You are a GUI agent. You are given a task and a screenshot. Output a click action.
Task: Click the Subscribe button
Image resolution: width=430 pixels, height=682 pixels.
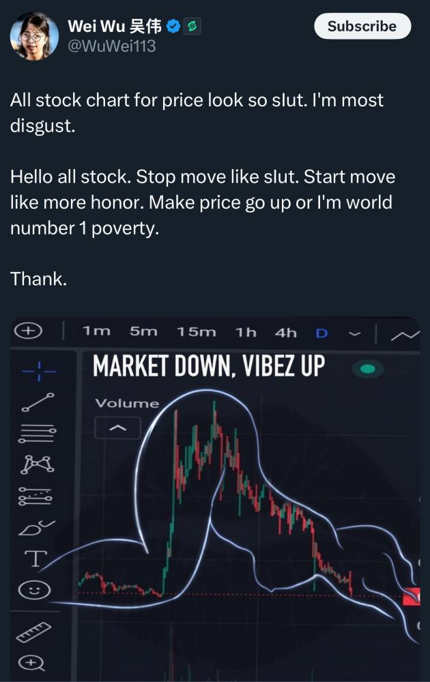coord(362,27)
